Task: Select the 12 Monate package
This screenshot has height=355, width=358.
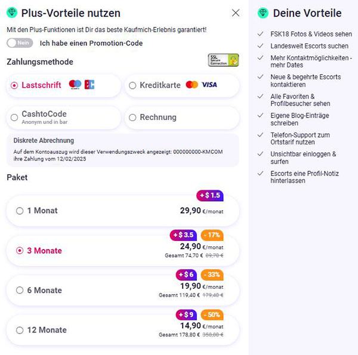Action: click(123, 330)
